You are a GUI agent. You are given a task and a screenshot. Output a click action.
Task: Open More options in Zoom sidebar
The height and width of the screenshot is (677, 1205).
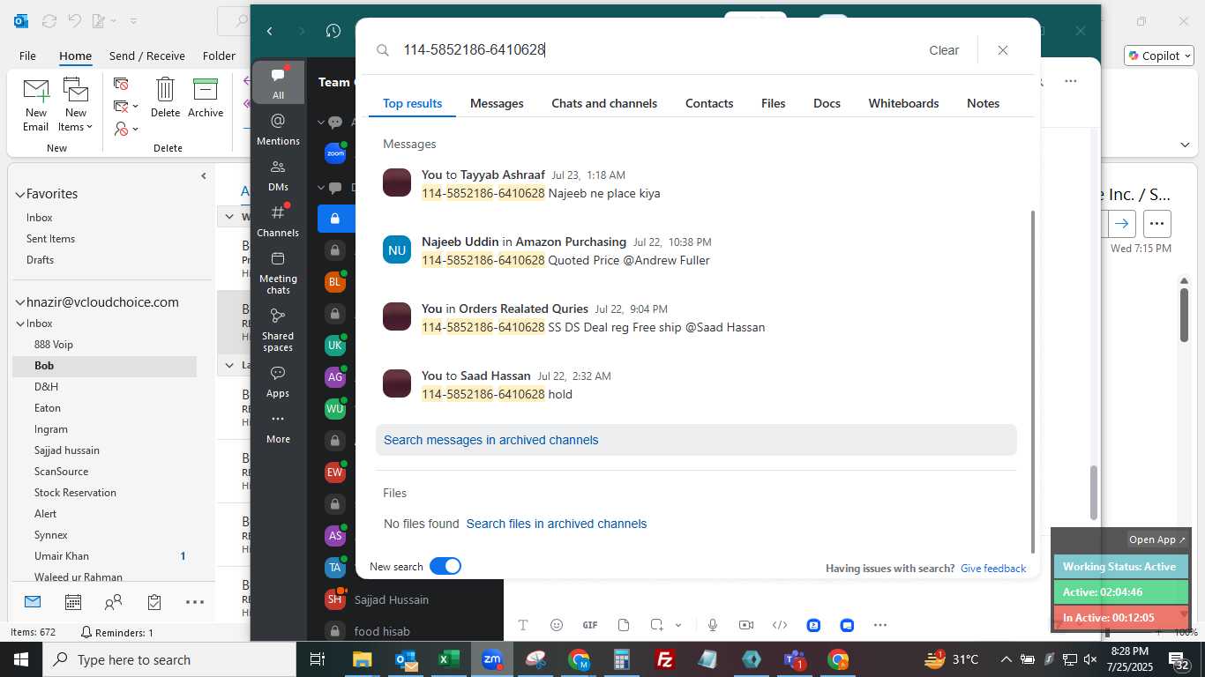pyautogui.click(x=278, y=428)
